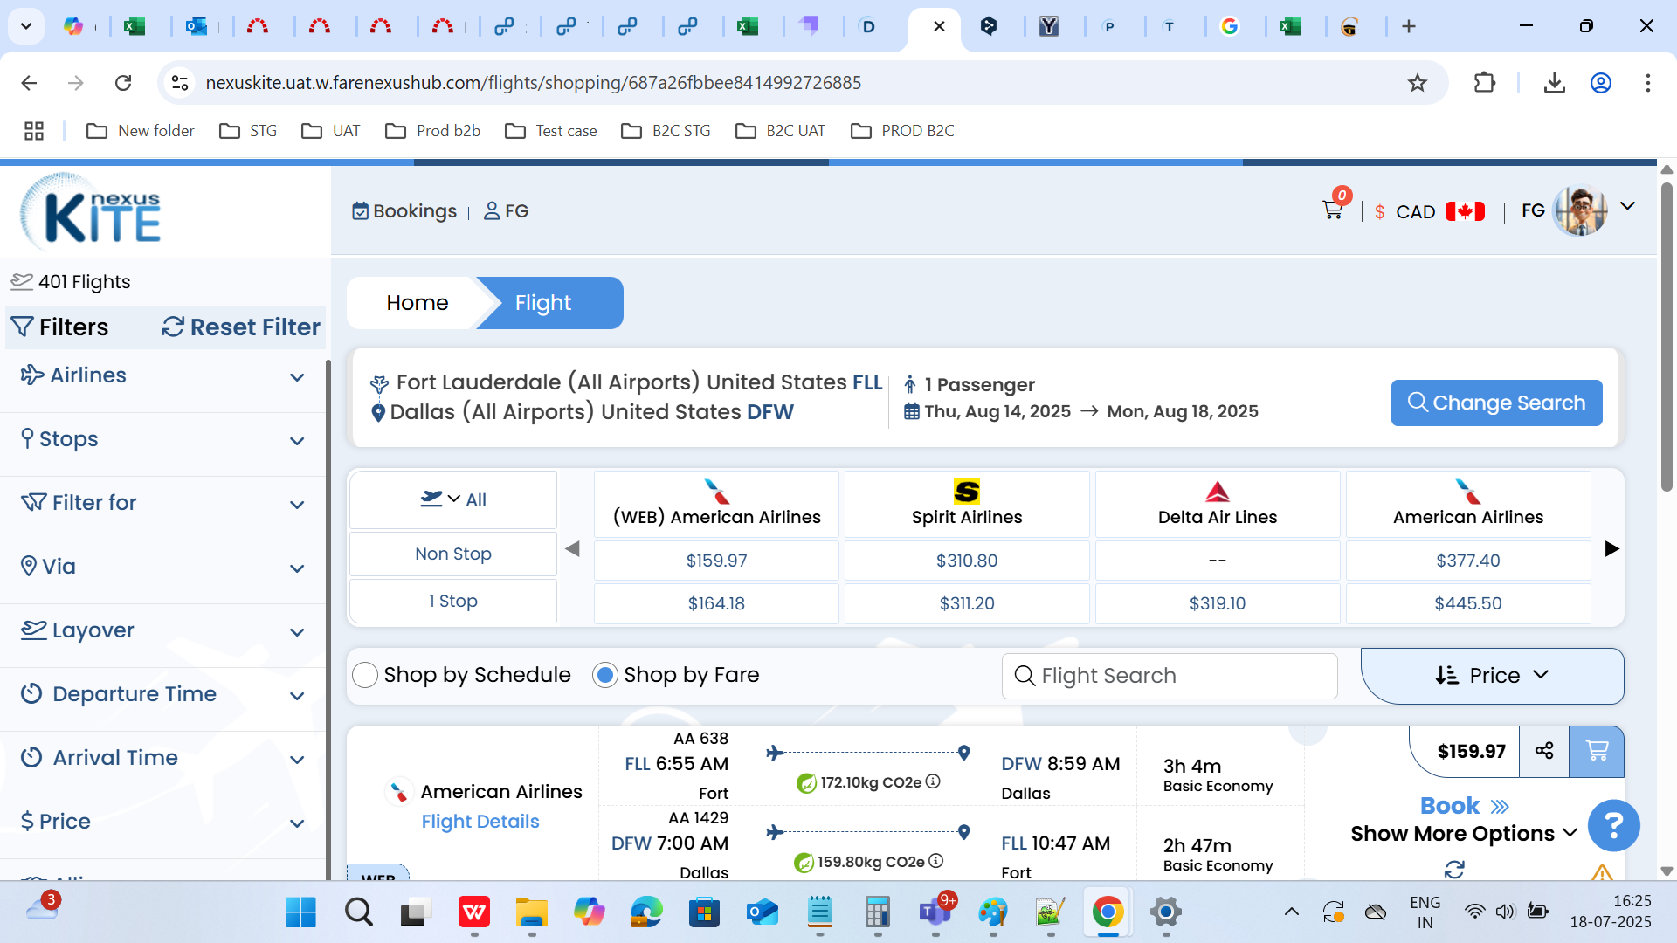This screenshot has height=943, width=1677.
Task: Click the page vertical scrollbar
Action: [x=1667, y=336]
